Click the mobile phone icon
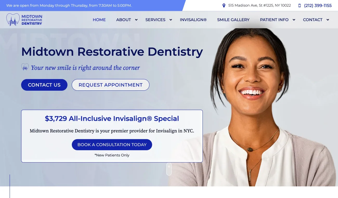 point(300,5)
